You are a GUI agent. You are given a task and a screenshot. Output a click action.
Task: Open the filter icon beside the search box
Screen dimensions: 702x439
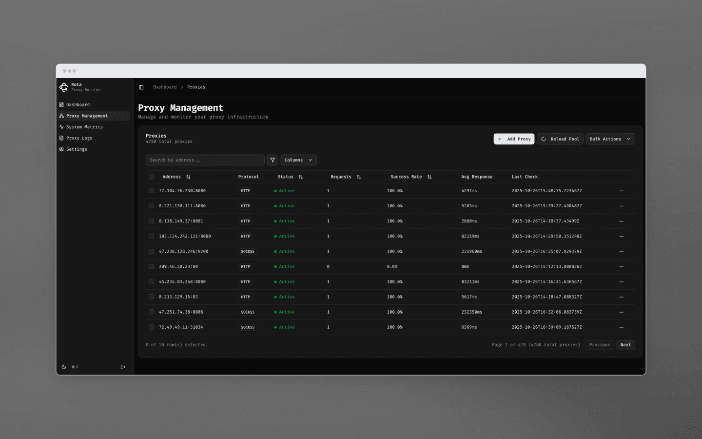[x=273, y=160]
